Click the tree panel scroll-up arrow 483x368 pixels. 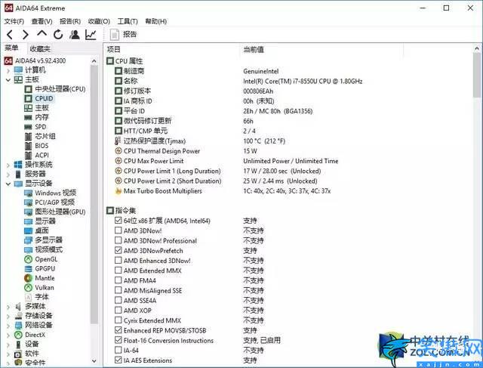[94, 61]
